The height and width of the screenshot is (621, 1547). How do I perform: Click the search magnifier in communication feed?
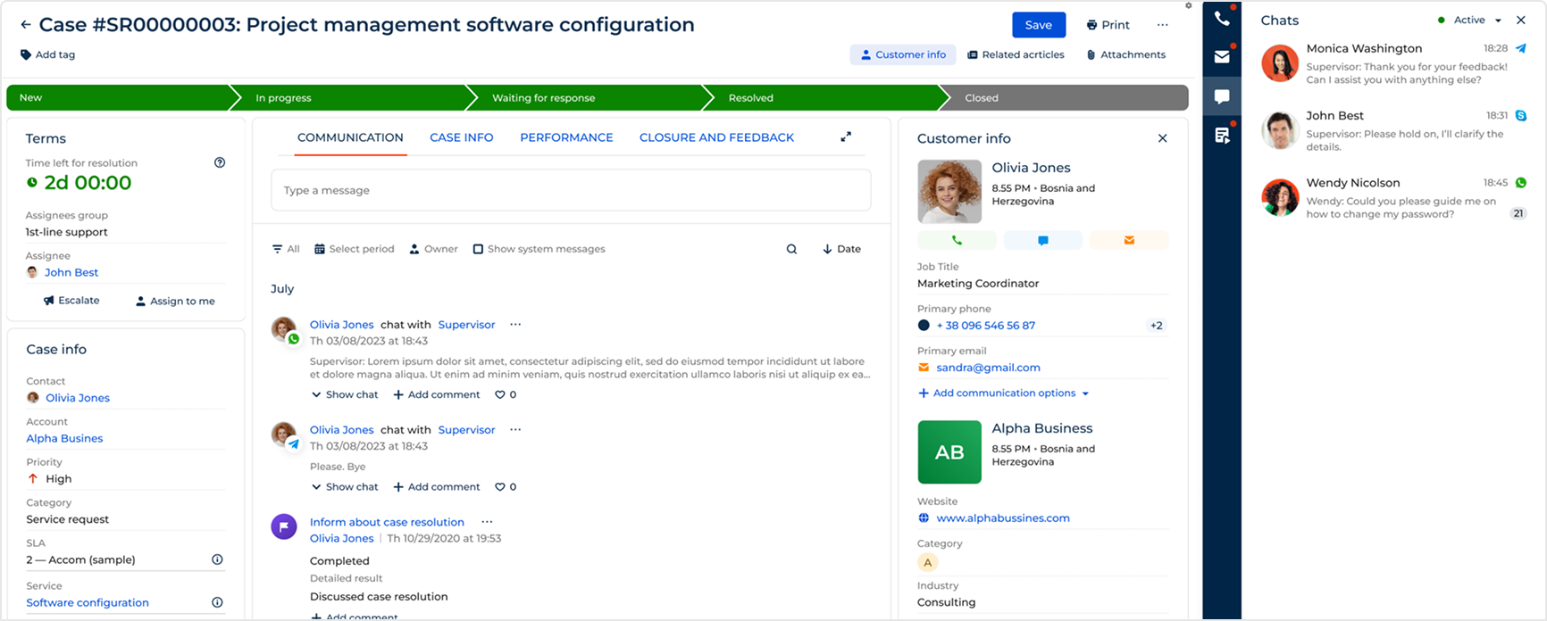[x=791, y=249]
